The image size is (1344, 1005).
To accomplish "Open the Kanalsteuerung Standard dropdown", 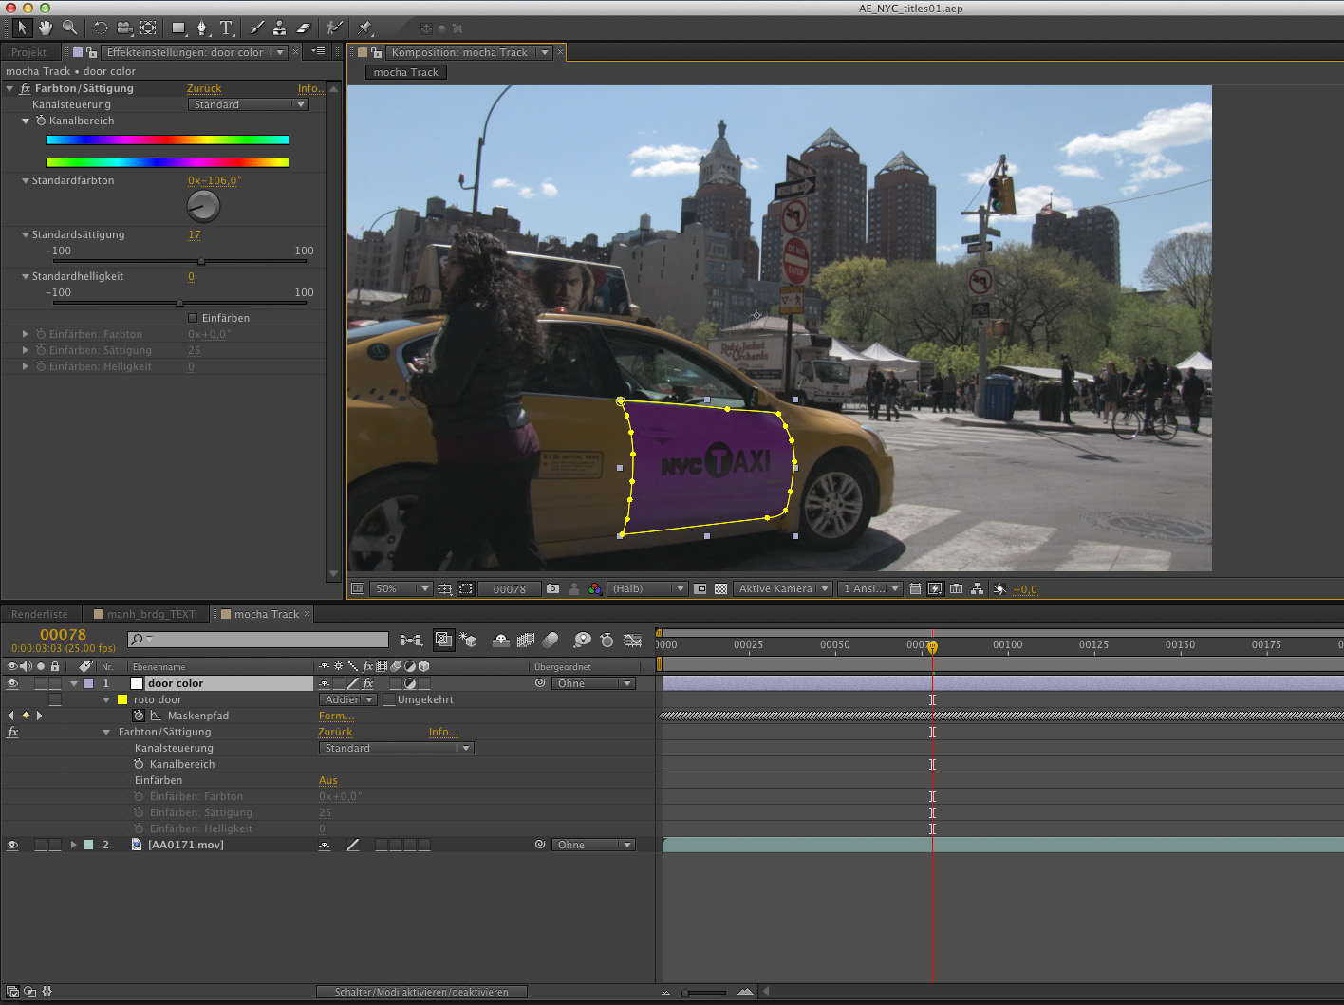I will [x=249, y=104].
